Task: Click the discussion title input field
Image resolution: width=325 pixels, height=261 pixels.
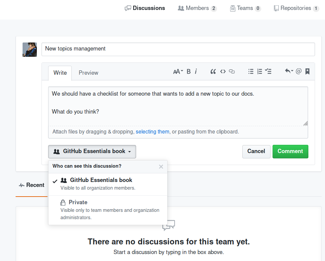Action: (x=178, y=49)
